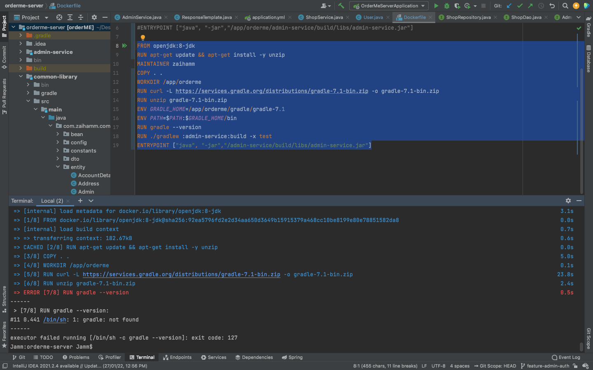Toggle the read-only lock in status bar
Screen dimensions: 593x370
(575, 366)
